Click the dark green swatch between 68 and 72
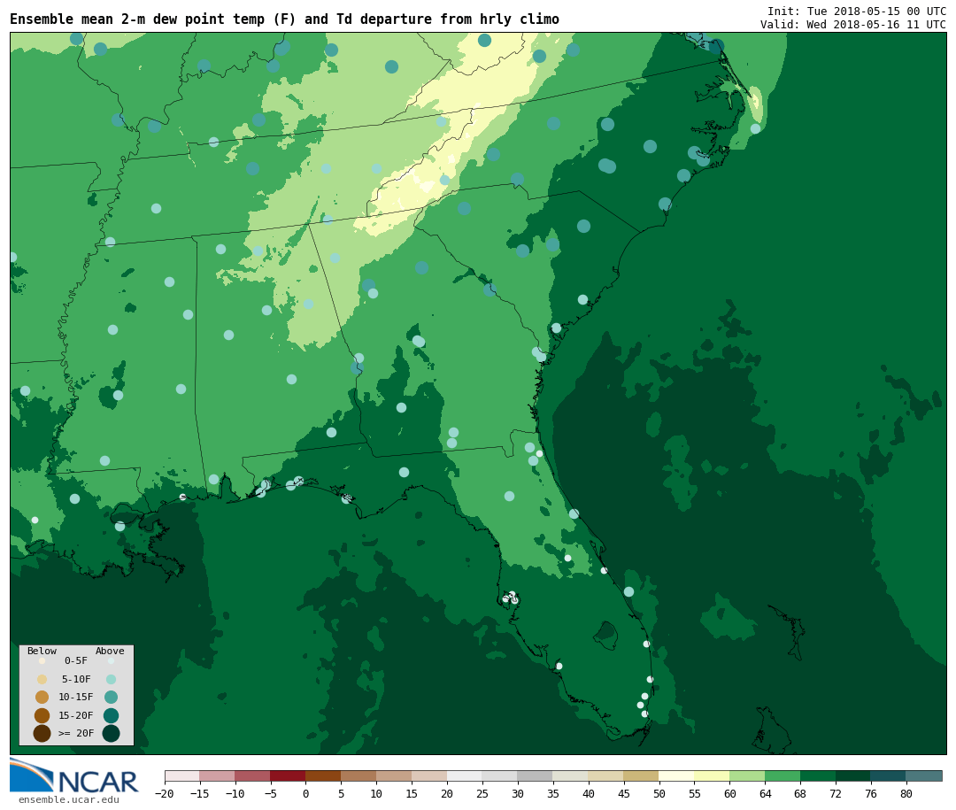 818,775
